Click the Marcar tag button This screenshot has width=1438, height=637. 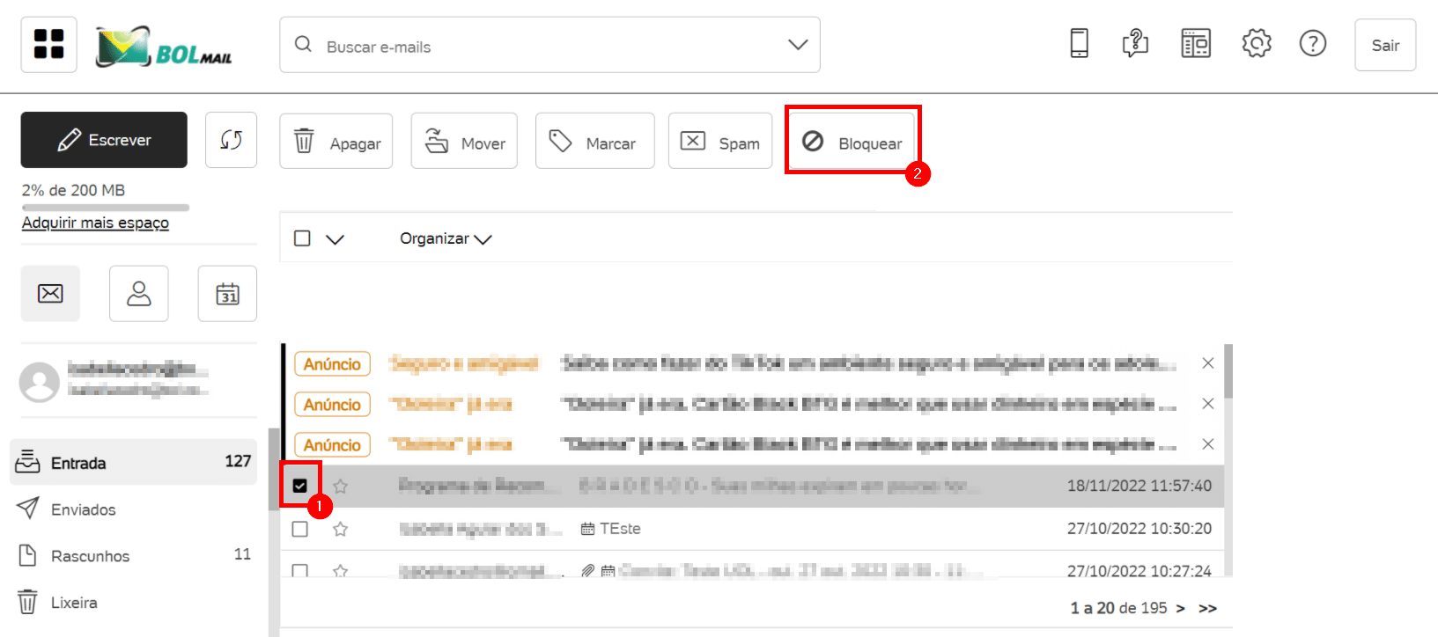(595, 141)
